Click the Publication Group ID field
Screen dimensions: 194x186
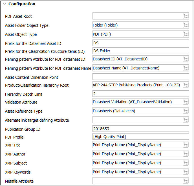click(140, 129)
